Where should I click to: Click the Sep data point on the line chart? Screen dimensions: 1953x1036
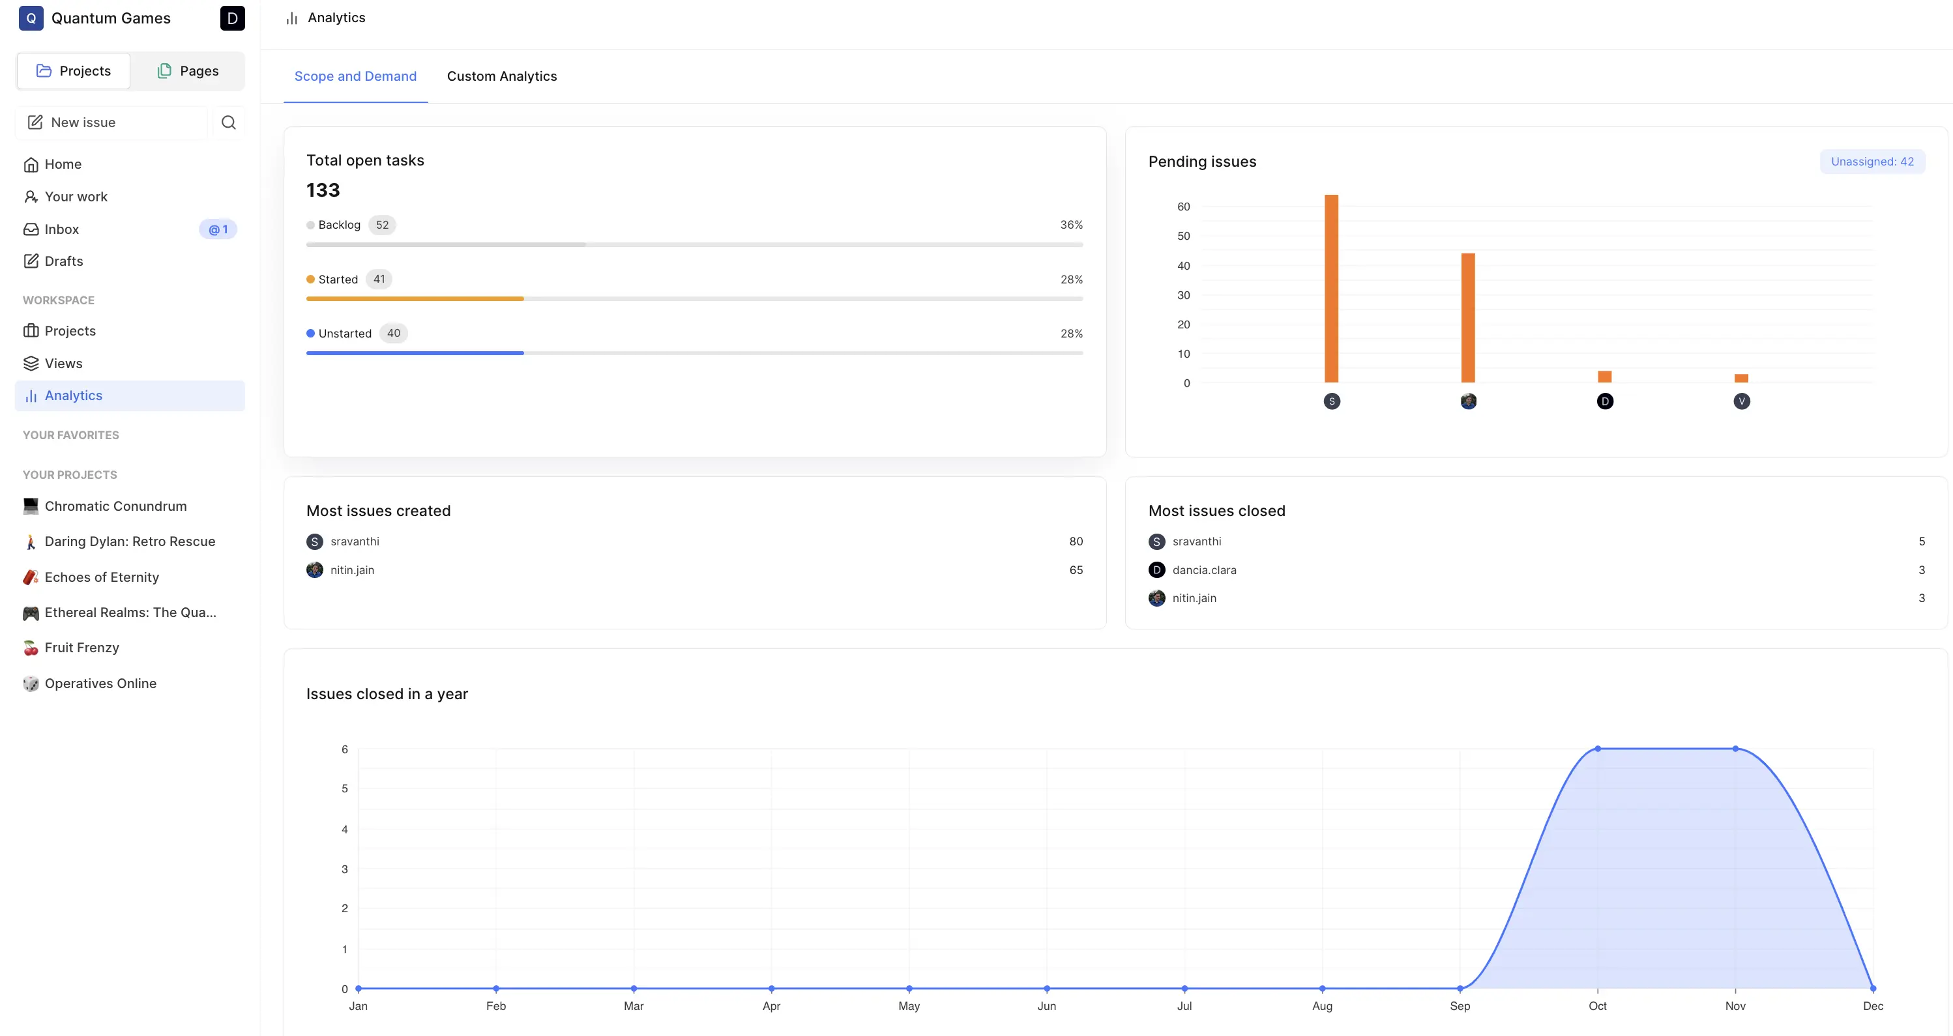tap(1460, 989)
